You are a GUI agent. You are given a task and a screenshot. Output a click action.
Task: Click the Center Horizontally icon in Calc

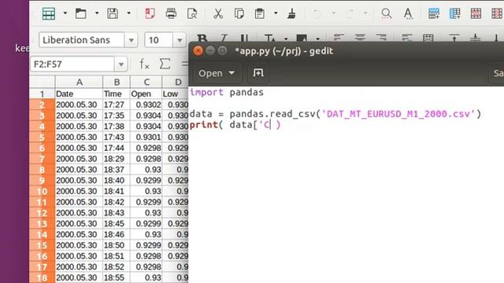click(x=360, y=38)
